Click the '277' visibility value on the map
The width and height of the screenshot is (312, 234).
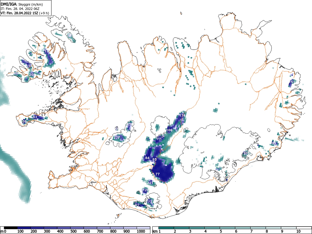point(117,138)
